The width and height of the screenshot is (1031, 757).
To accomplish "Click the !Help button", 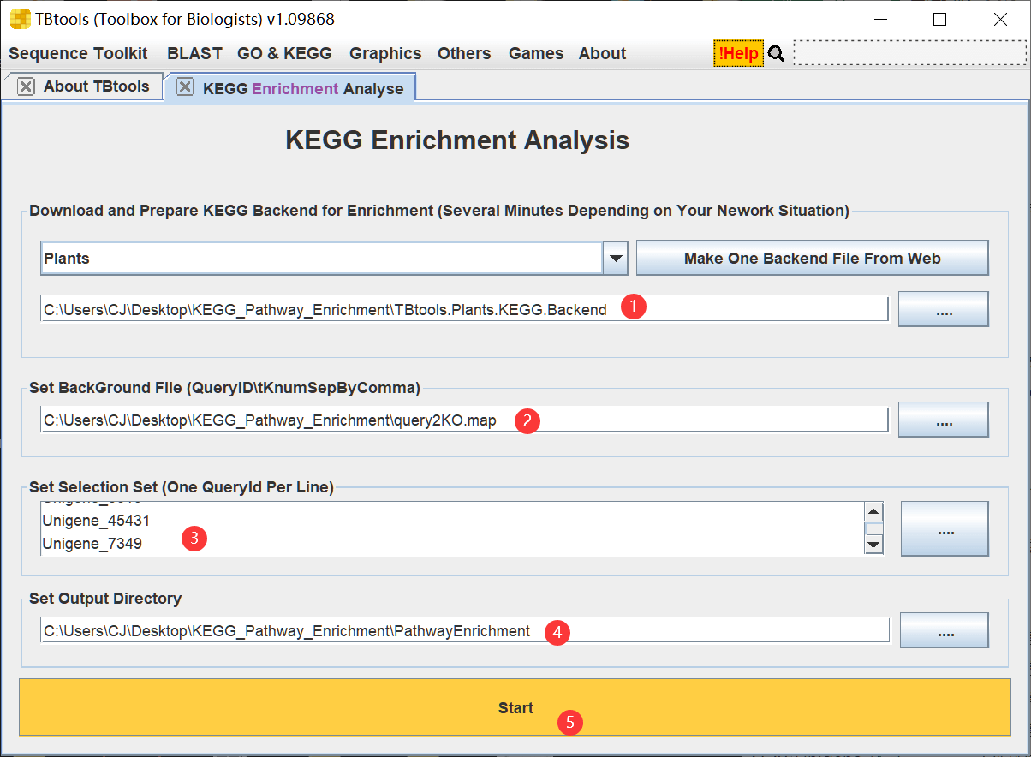I will (x=738, y=54).
